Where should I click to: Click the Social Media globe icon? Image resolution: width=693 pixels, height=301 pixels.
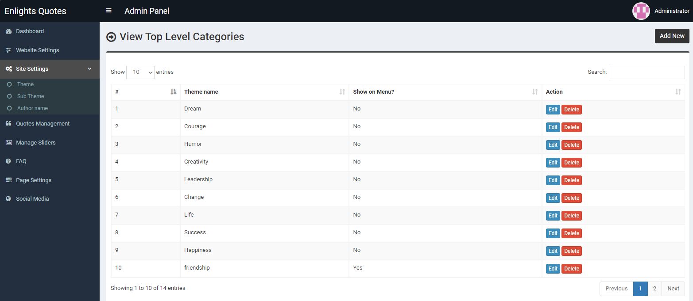click(x=8, y=199)
